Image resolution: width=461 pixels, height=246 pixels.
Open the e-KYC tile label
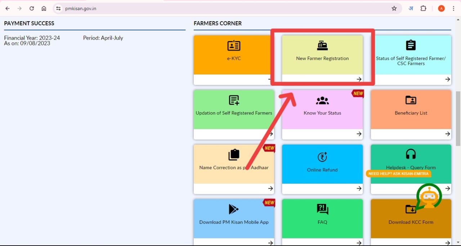coord(234,58)
